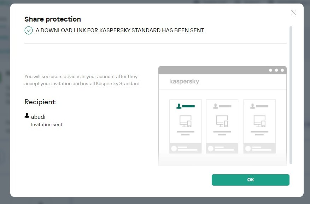310x204 pixels.
Task: Click the Share protection heading
Action: coord(53,19)
